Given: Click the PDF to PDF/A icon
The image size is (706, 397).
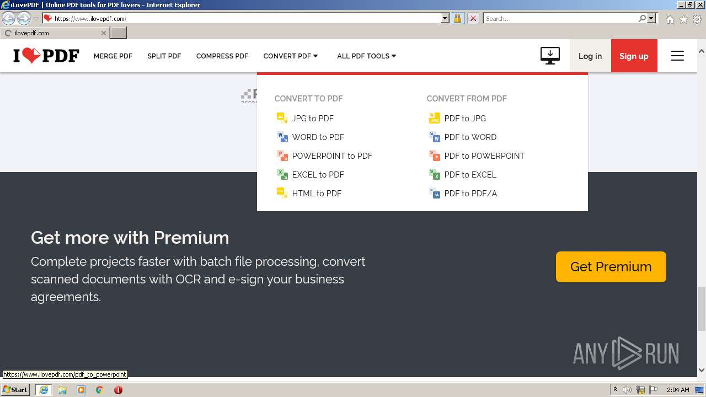Looking at the screenshot, I should coord(434,193).
